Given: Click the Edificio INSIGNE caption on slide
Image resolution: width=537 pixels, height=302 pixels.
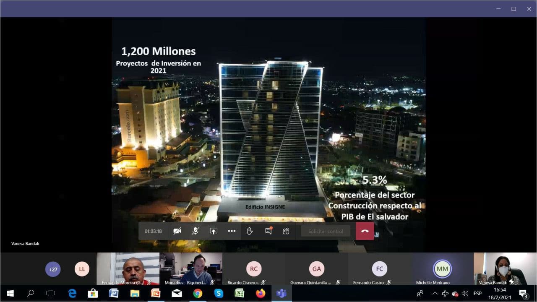Looking at the screenshot, I should [265, 207].
